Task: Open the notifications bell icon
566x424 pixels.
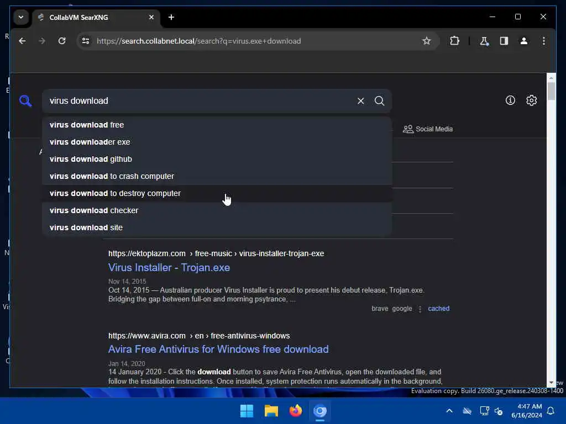Action: pos(551,411)
